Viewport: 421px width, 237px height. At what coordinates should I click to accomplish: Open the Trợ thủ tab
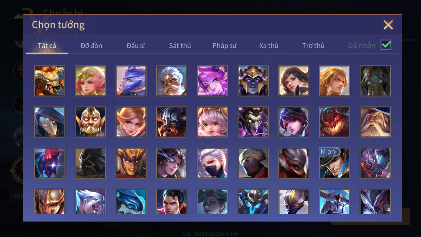(313, 46)
